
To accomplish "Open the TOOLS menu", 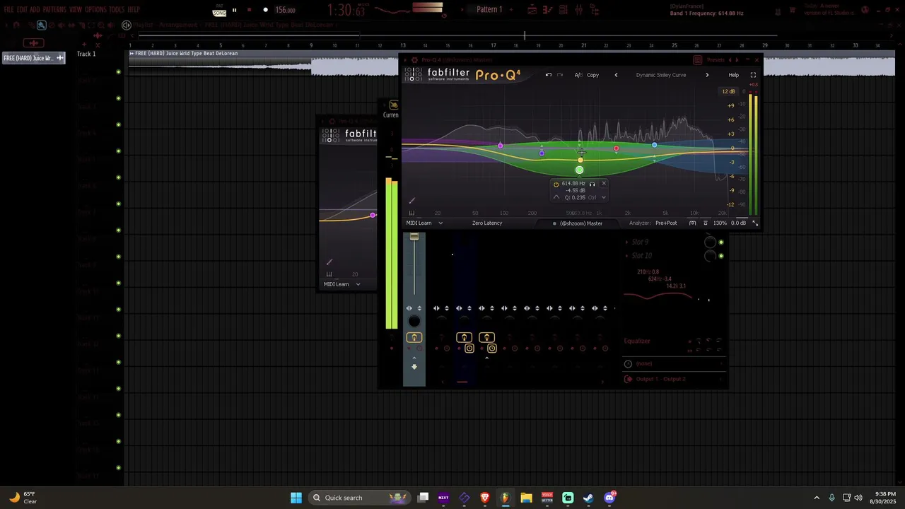I will (116, 10).
